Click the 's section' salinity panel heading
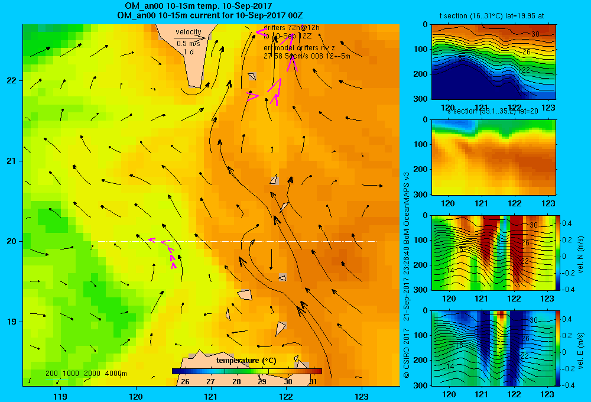Viewport: 591px width, 402px height. (x=492, y=111)
